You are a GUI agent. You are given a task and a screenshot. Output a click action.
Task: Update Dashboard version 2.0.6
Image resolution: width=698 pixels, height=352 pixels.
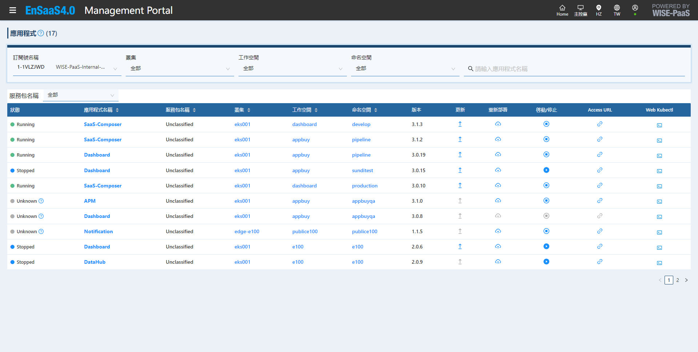pos(460,246)
